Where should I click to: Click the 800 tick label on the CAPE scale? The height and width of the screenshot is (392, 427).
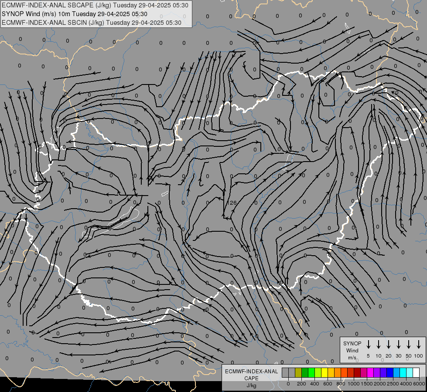(341, 384)
